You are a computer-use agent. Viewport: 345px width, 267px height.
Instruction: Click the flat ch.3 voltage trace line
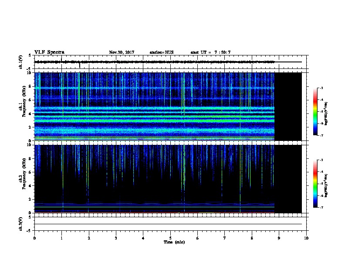[168, 224]
